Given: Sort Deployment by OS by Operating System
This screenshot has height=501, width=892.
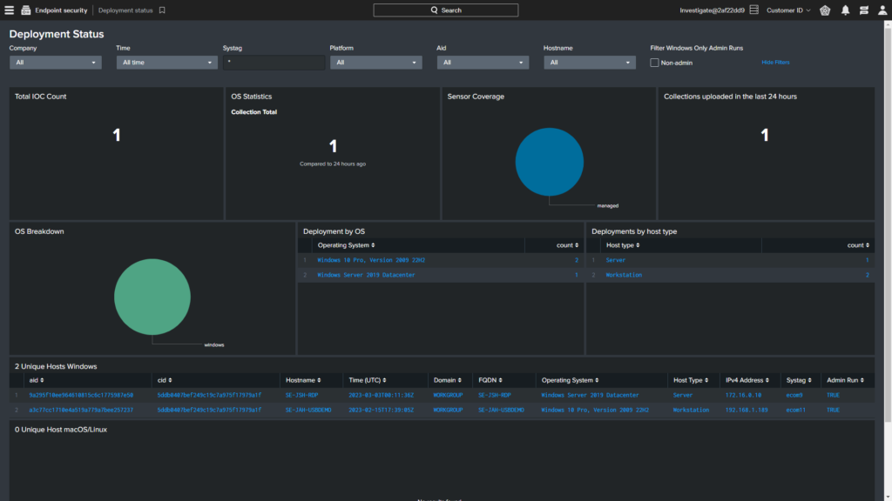Looking at the screenshot, I should pos(346,245).
